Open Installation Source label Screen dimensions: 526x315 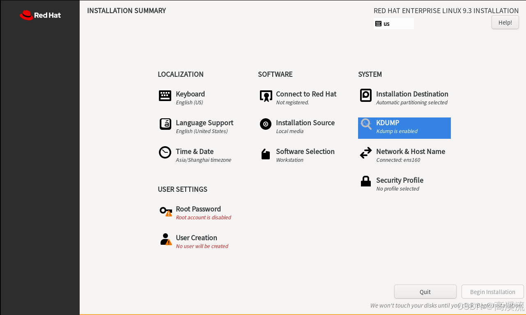click(x=305, y=123)
